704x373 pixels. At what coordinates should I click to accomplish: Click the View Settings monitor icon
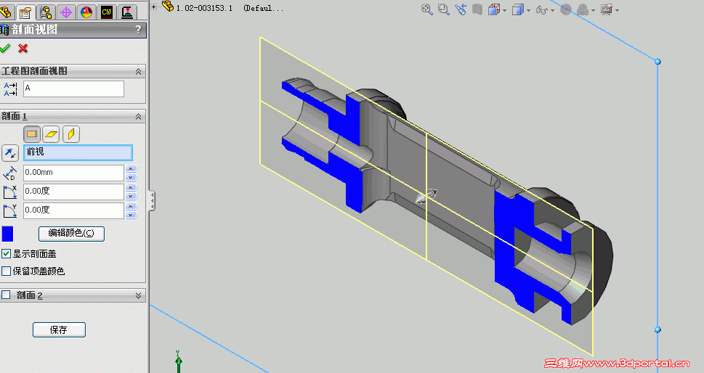coord(607,9)
